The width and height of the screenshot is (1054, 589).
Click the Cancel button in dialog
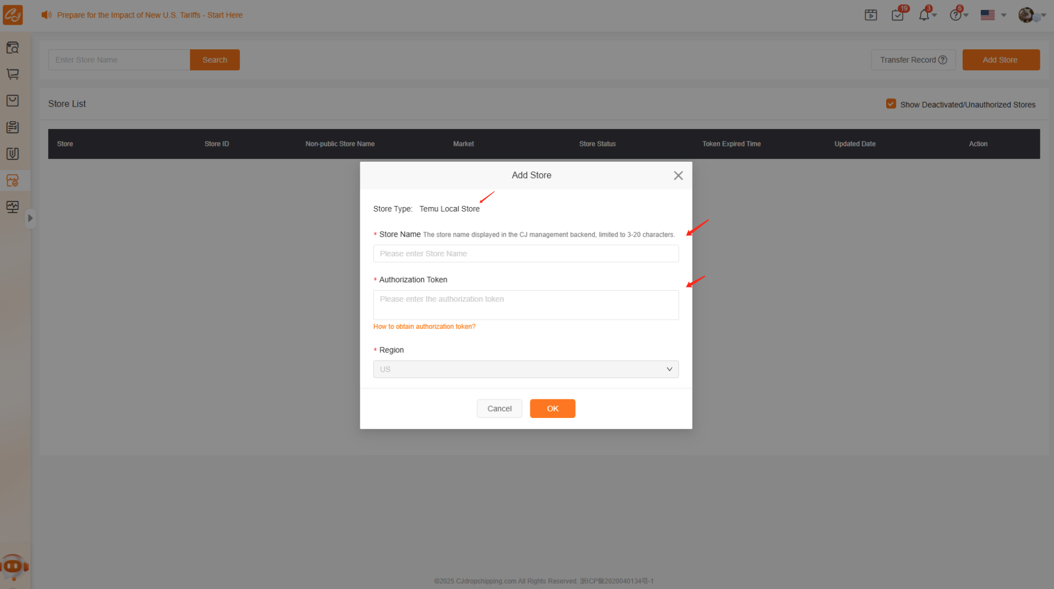(x=499, y=409)
